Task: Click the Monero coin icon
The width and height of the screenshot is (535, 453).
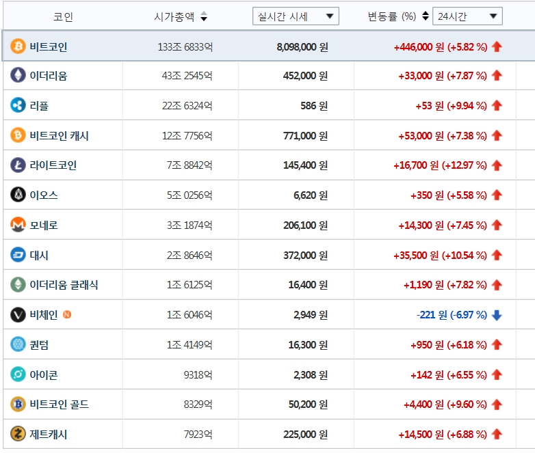Action: tap(18, 225)
